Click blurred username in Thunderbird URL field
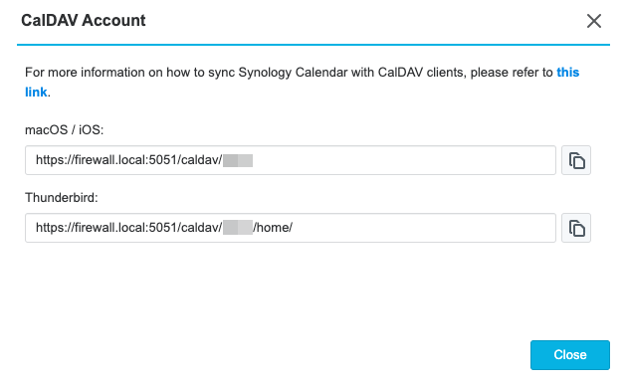 pyautogui.click(x=238, y=228)
